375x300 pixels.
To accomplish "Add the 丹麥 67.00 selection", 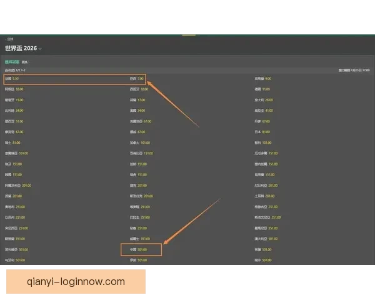I will click(262, 121).
